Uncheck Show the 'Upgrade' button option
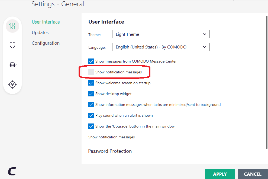The height and width of the screenshot is (179, 268). coord(91,126)
